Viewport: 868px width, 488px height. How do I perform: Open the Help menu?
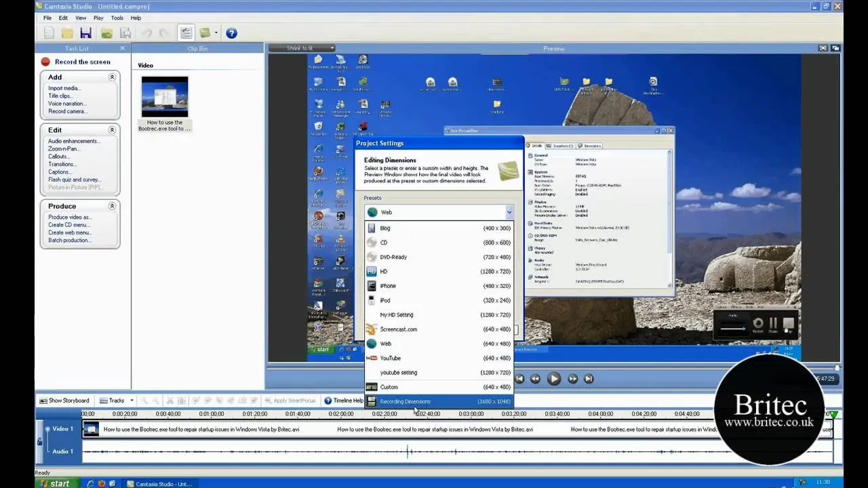point(136,18)
